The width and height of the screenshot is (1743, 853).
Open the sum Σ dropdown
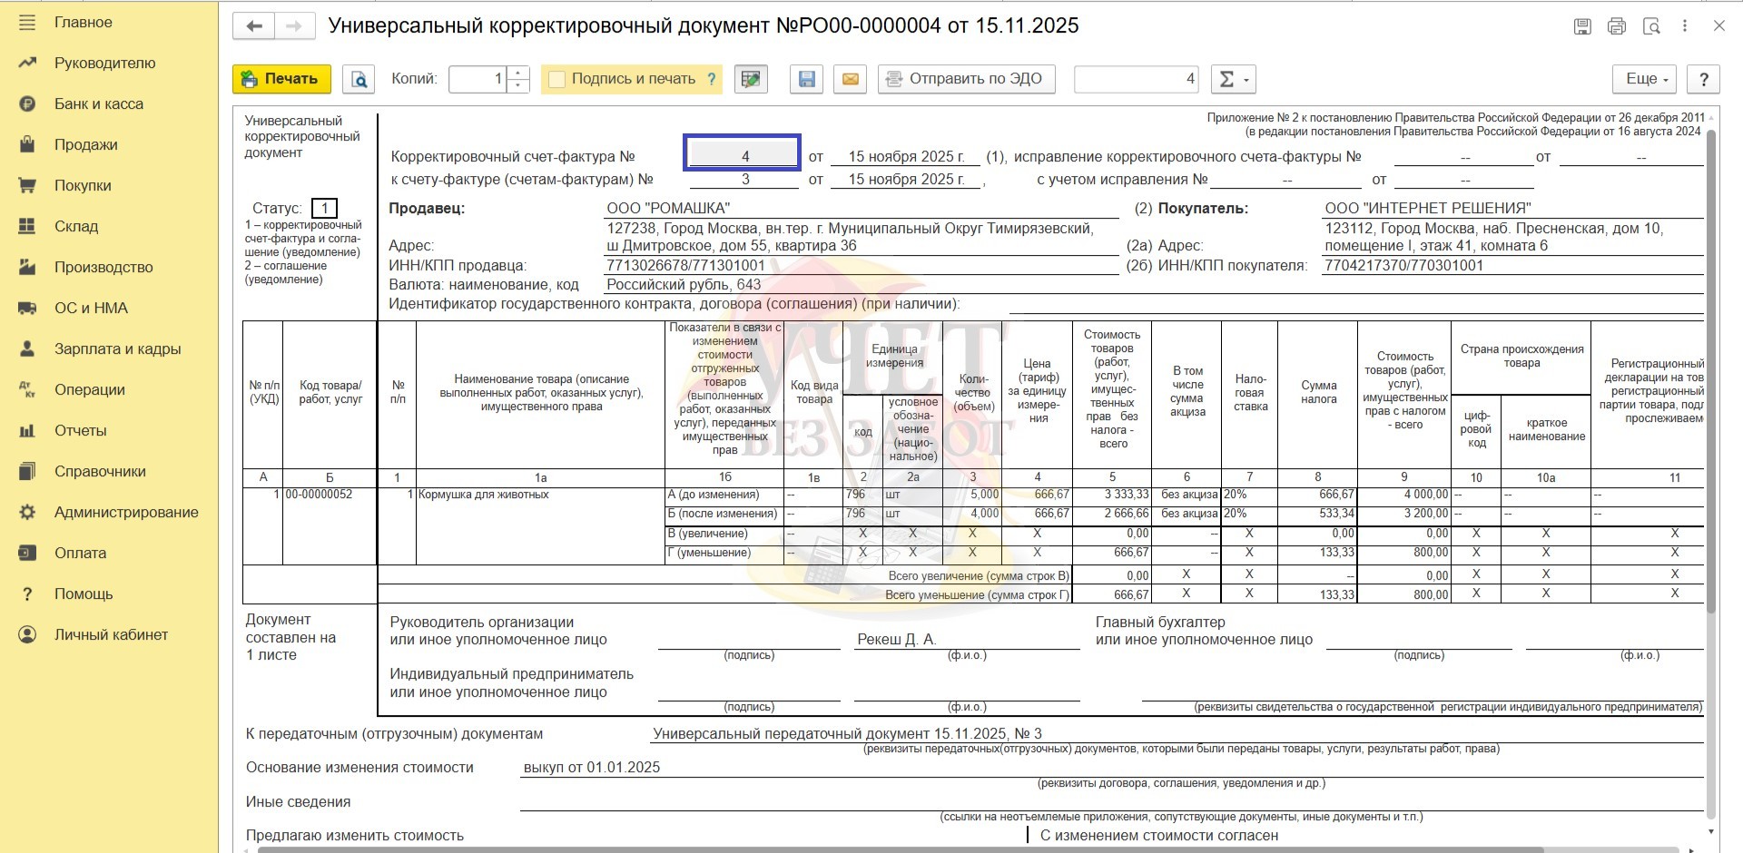1233,80
